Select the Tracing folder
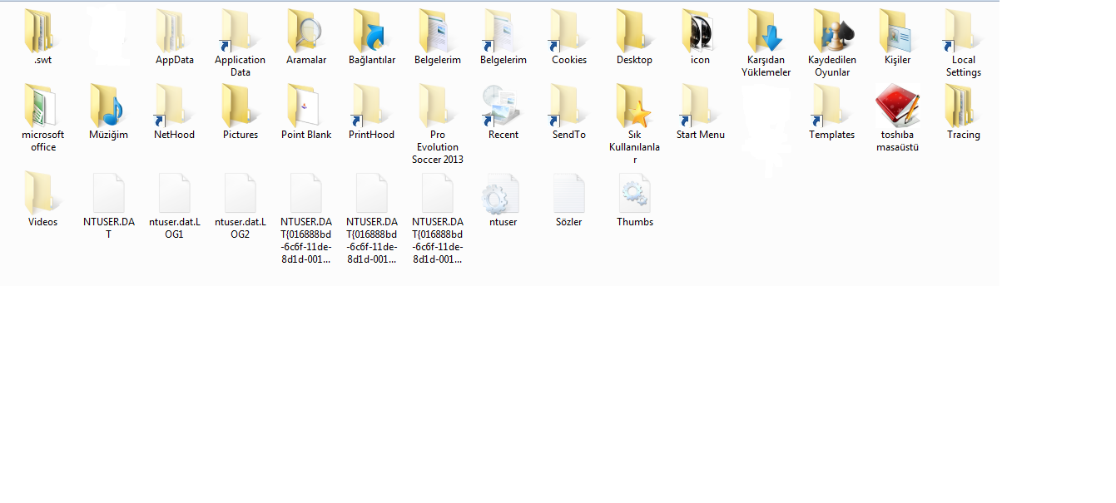The image size is (1116, 503). tap(963, 106)
